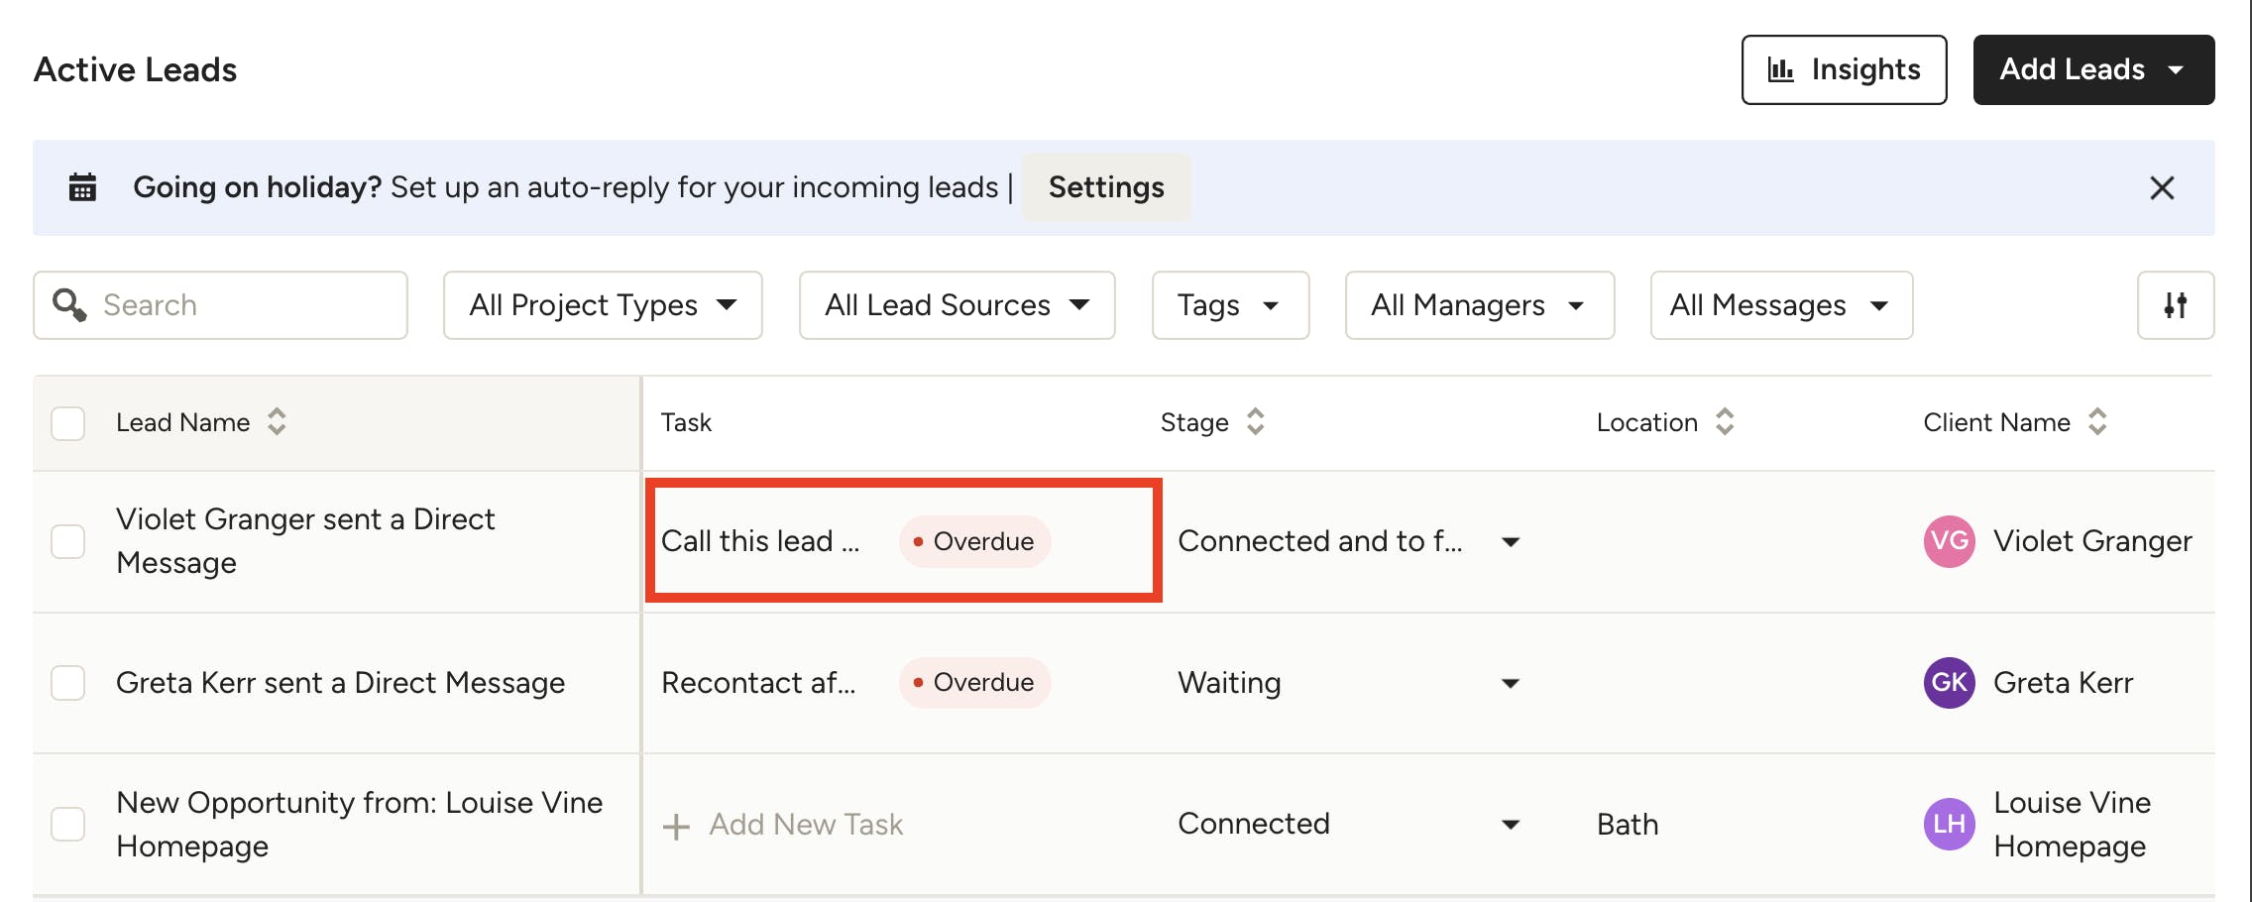
Task: Click into the Search leads field
Action: (x=238, y=305)
